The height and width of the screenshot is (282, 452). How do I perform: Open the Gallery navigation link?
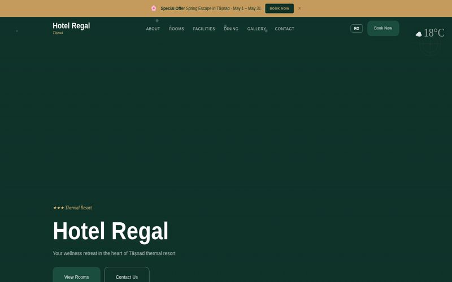[x=257, y=29]
